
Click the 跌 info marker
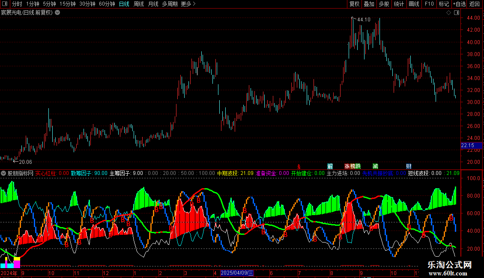click(x=358, y=166)
